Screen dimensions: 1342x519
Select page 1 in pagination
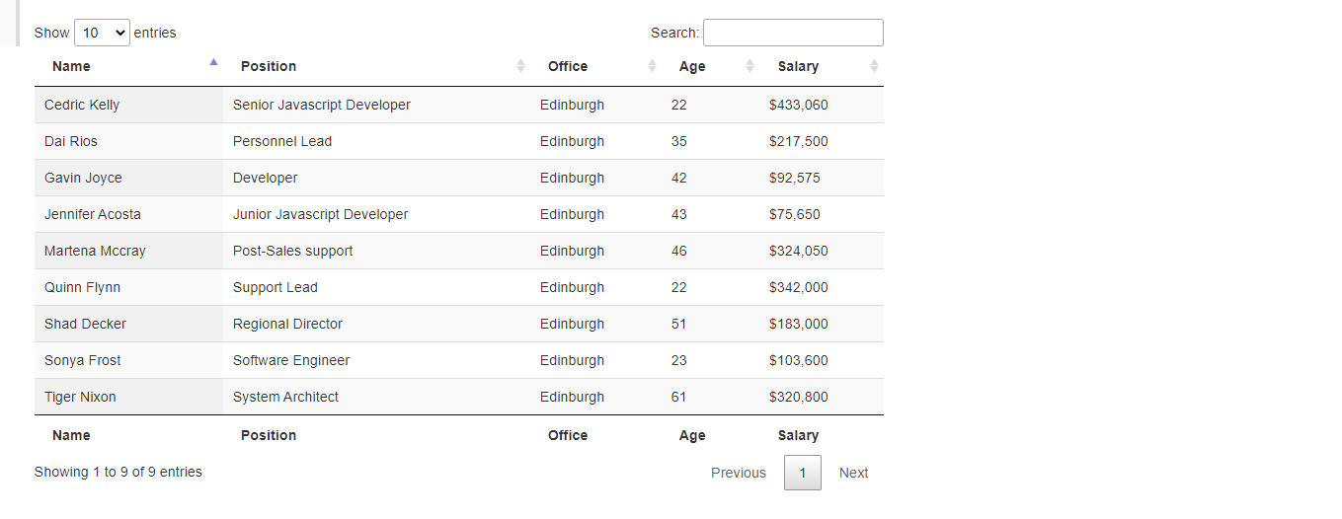802,473
